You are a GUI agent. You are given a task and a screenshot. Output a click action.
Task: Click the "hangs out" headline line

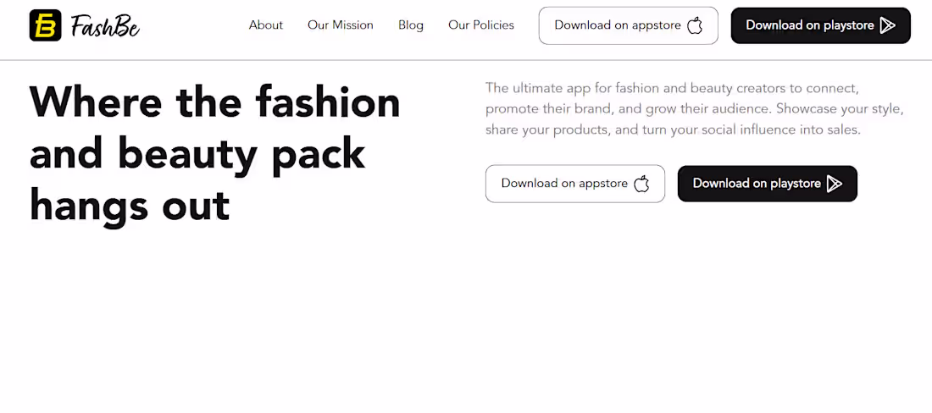pos(130,205)
